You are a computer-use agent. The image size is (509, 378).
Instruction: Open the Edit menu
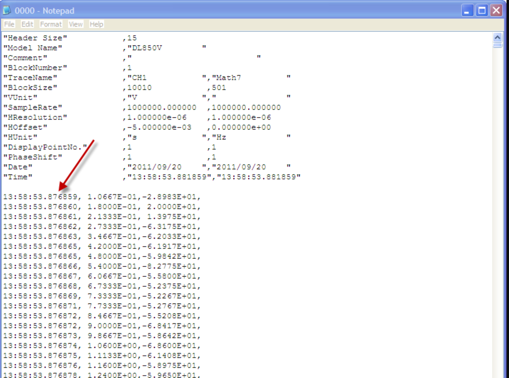pos(27,24)
